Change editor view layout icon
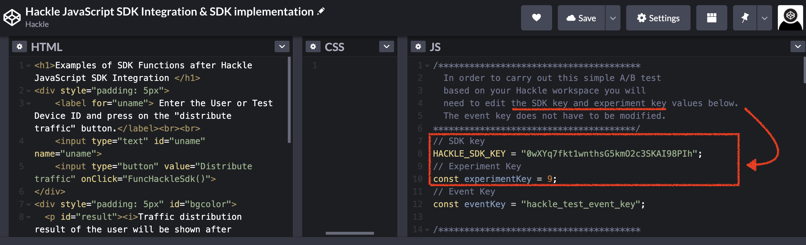This screenshot has width=806, height=245. coord(711,18)
